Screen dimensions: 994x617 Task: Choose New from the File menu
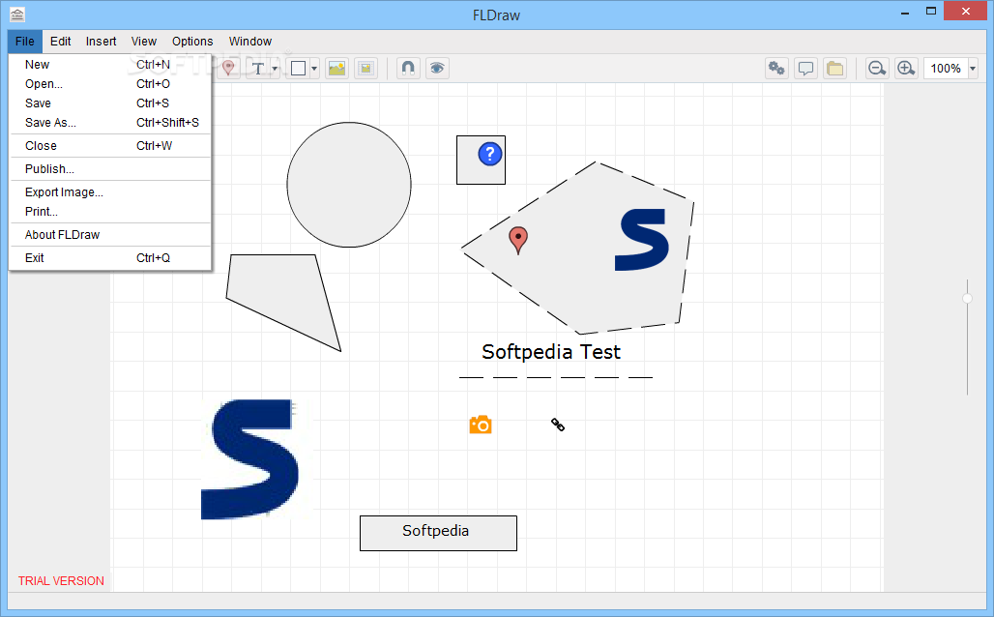pos(110,64)
